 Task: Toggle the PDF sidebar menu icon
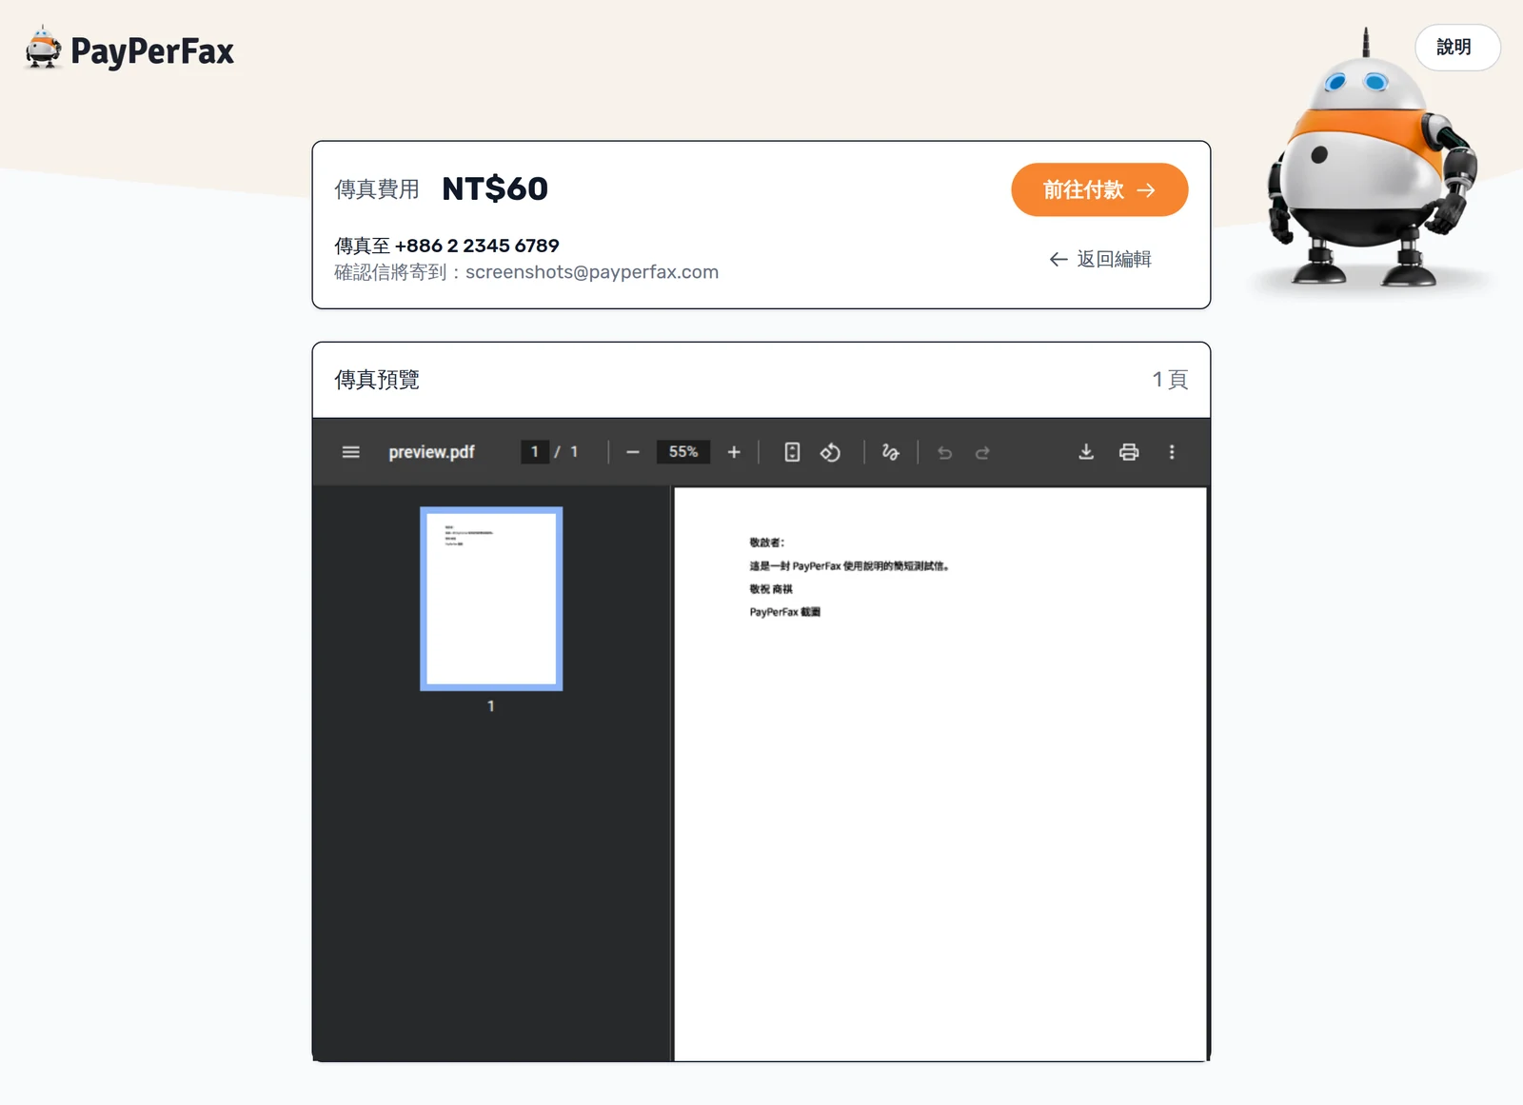pyautogui.click(x=350, y=452)
